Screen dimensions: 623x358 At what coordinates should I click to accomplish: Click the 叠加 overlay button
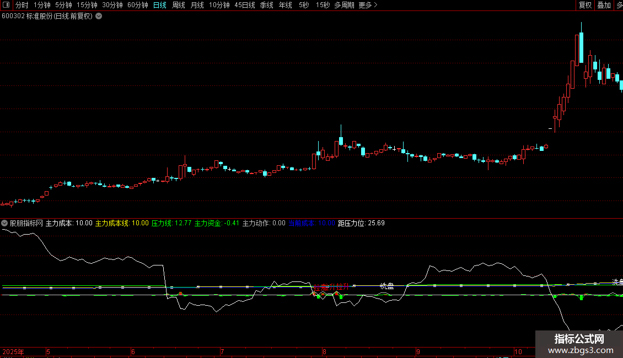coord(604,5)
